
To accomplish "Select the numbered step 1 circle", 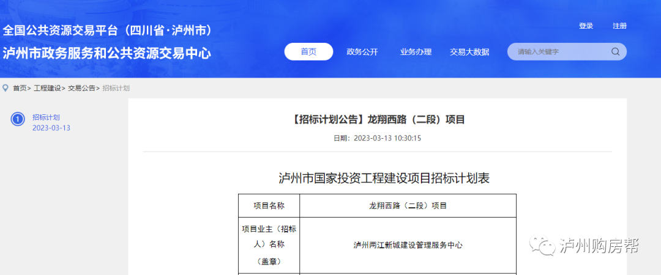I will [18, 119].
